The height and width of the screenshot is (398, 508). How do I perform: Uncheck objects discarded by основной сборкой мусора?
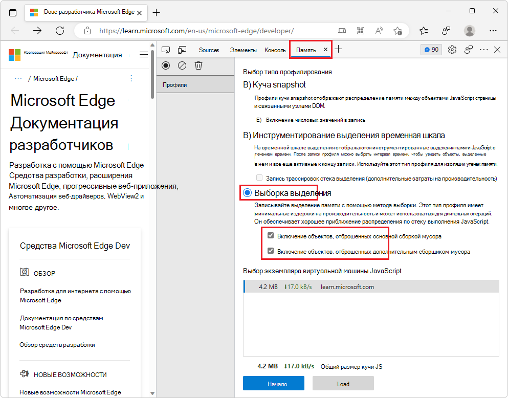click(271, 235)
